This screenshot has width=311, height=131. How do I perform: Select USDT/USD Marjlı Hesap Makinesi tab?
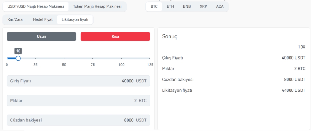[36, 6]
